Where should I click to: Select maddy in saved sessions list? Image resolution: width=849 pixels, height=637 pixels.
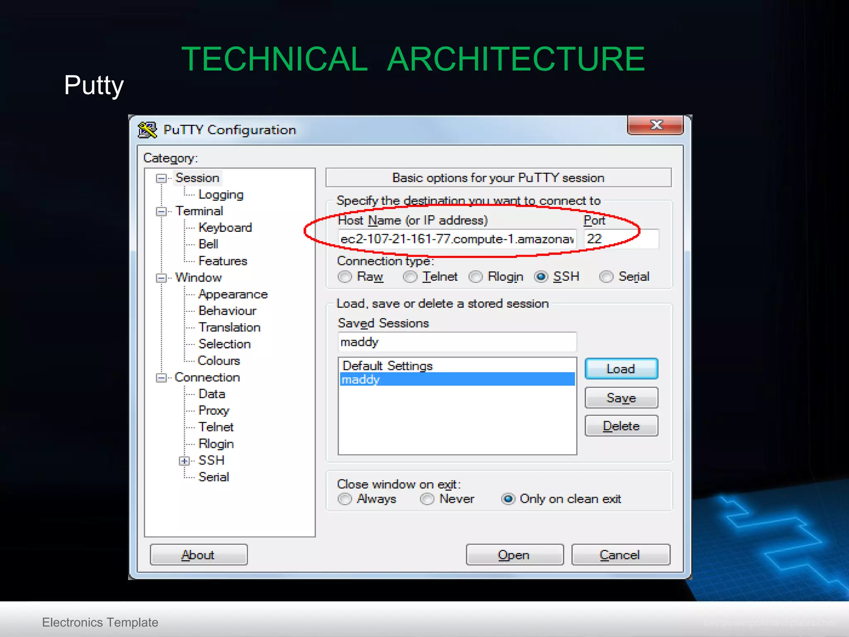click(457, 379)
